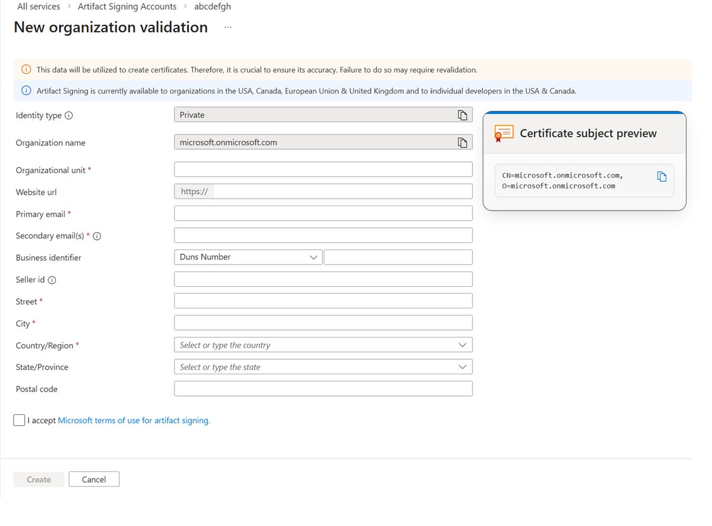Navigate to Artifact Signing Accounts breadcrumb
Screen dimensions: 712x526
127,6
